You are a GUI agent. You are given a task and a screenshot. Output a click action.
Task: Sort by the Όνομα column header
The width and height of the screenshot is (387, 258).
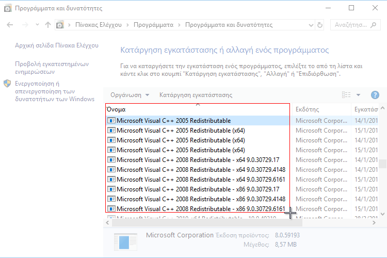click(x=199, y=109)
